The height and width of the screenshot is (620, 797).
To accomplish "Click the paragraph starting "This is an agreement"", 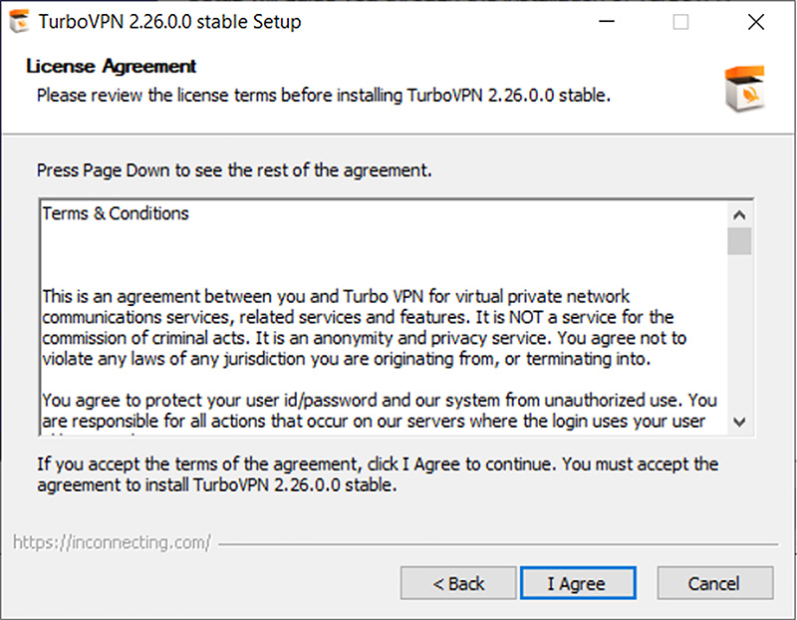I will point(364,328).
